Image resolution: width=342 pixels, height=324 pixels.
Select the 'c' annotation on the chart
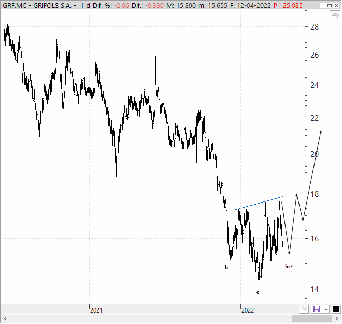(258, 292)
